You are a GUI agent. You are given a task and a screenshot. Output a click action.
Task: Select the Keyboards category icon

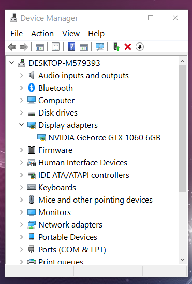coord(32,187)
